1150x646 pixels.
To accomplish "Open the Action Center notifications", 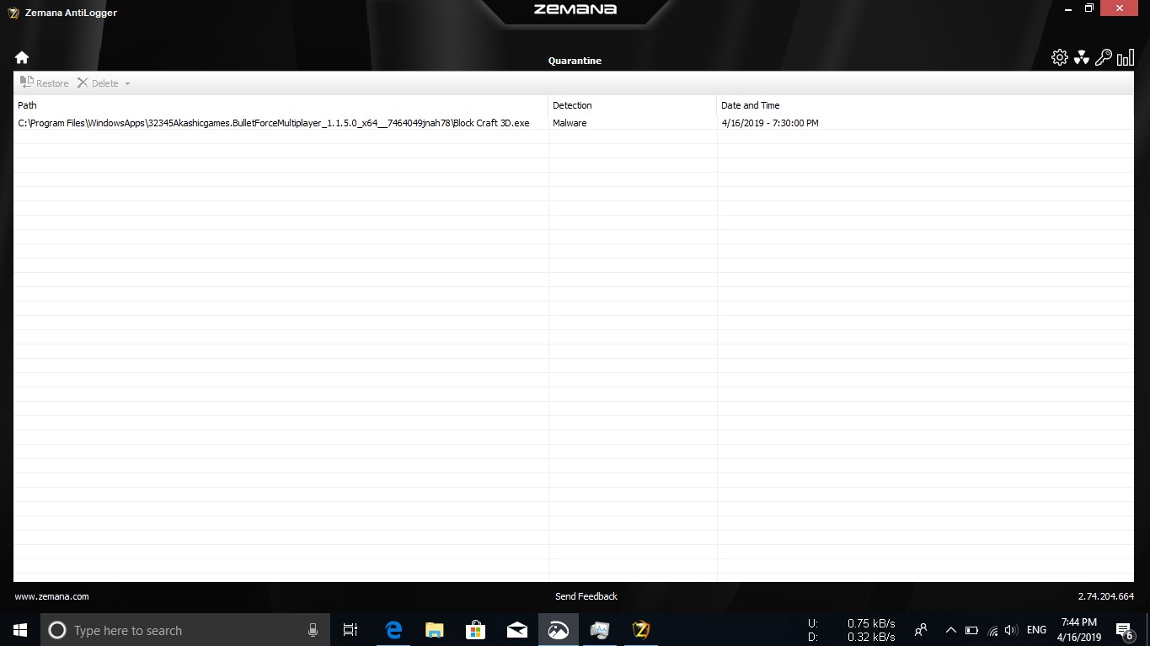I will tap(1125, 630).
